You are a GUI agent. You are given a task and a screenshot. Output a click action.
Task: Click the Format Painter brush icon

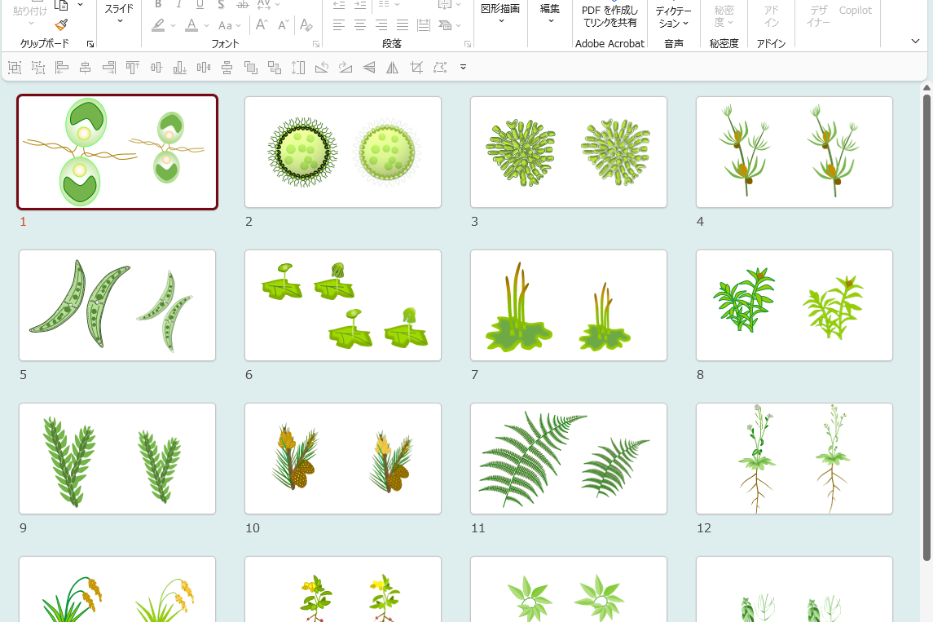coord(61,25)
